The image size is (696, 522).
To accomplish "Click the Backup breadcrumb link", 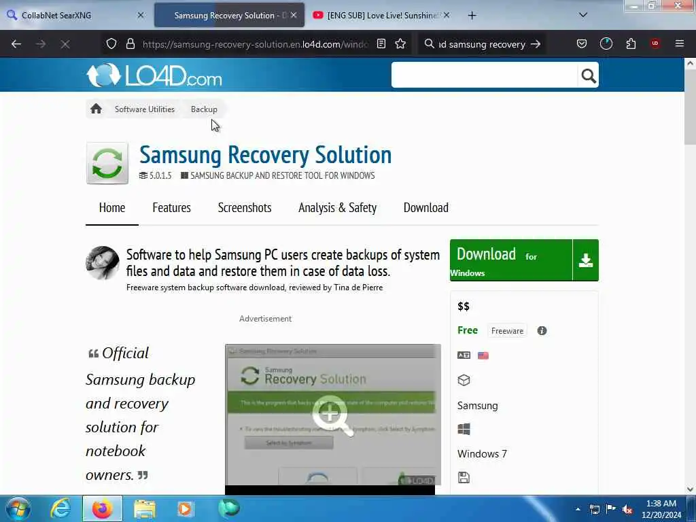I will pos(204,109).
